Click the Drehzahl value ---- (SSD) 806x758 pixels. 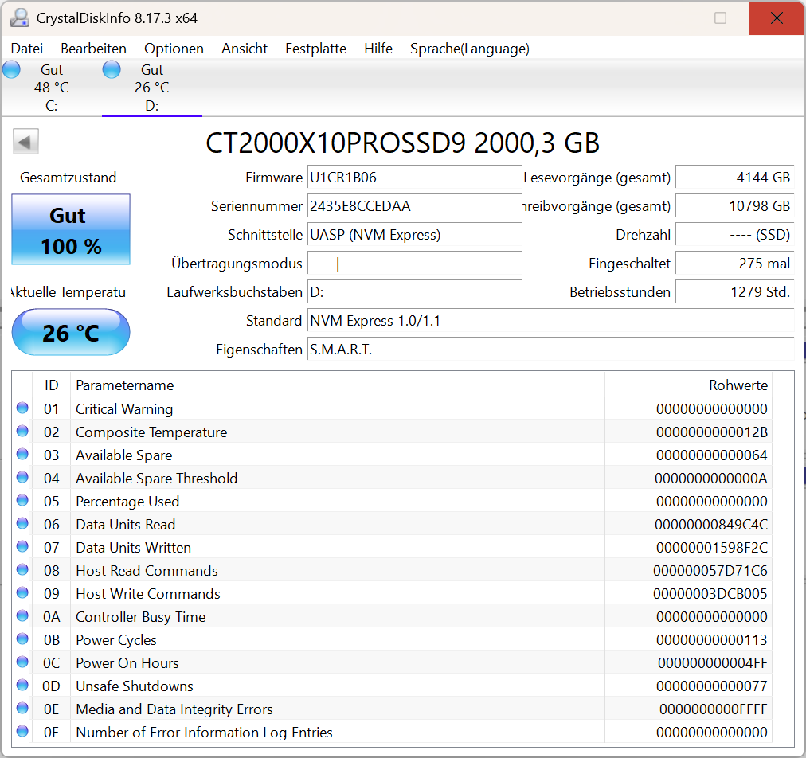click(x=734, y=235)
